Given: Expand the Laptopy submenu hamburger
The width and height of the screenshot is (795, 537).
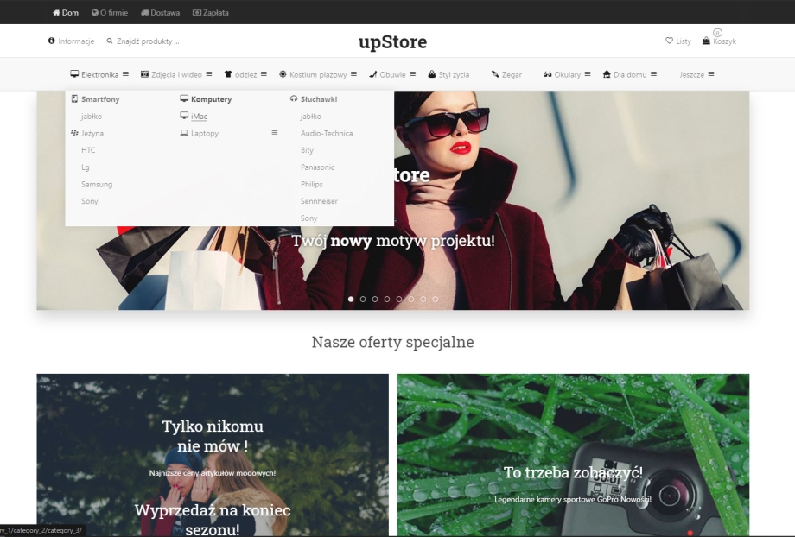Looking at the screenshot, I should 275,133.
